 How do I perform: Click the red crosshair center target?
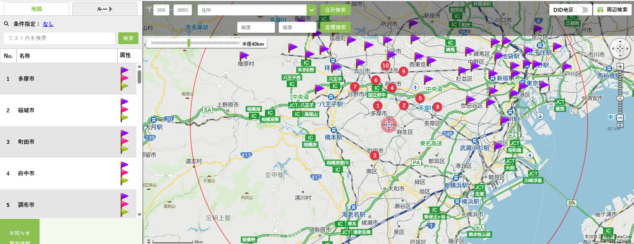(x=389, y=125)
